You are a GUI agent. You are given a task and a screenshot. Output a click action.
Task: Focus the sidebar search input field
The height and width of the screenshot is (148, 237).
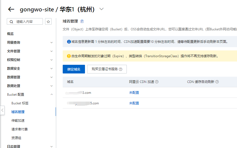pyautogui.click(x=25, y=22)
